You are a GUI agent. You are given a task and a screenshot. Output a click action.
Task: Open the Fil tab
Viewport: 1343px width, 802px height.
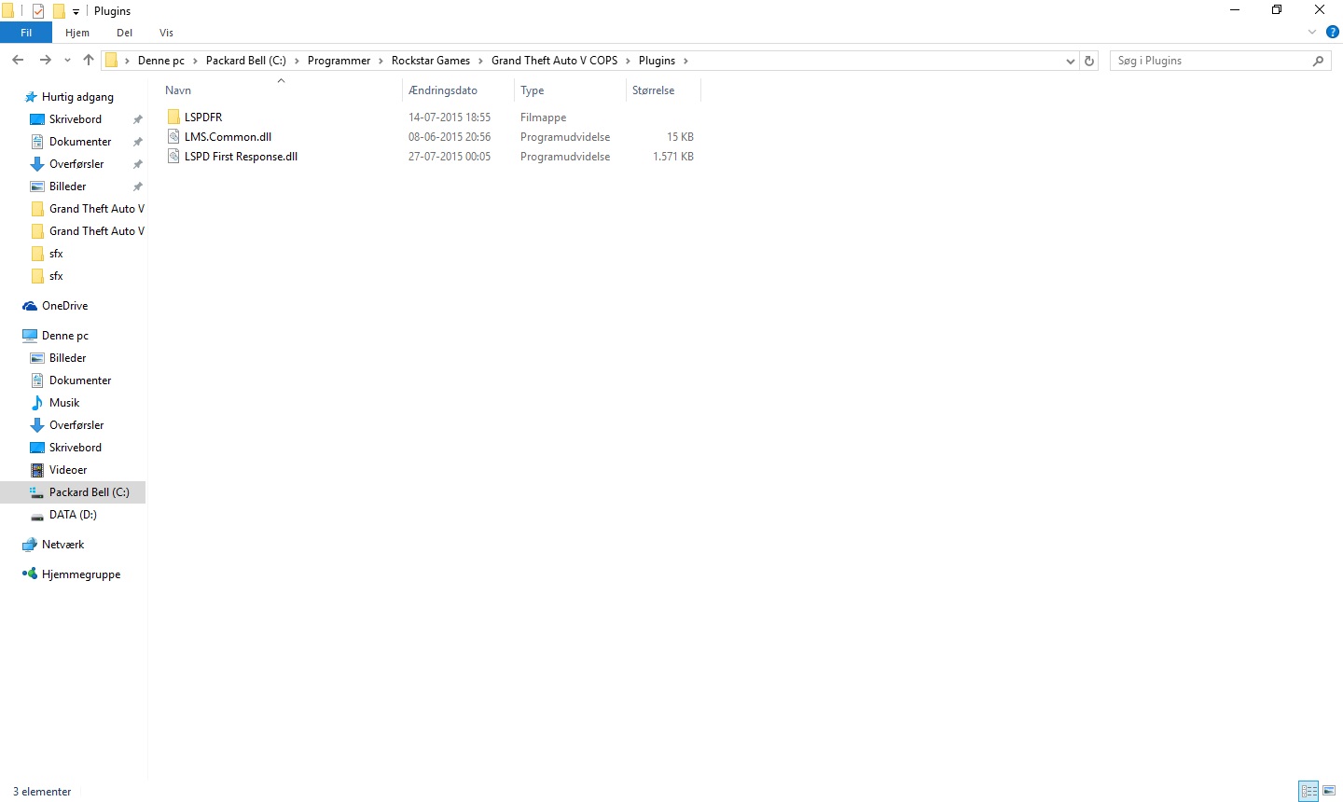[26, 33]
